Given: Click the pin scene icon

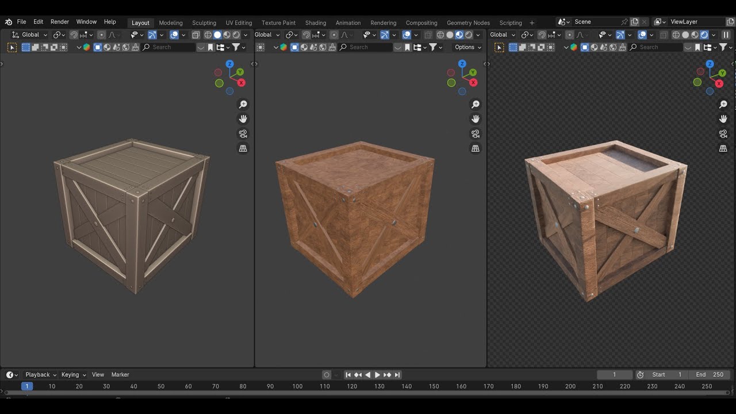Looking at the screenshot, I should pos(624,22).
